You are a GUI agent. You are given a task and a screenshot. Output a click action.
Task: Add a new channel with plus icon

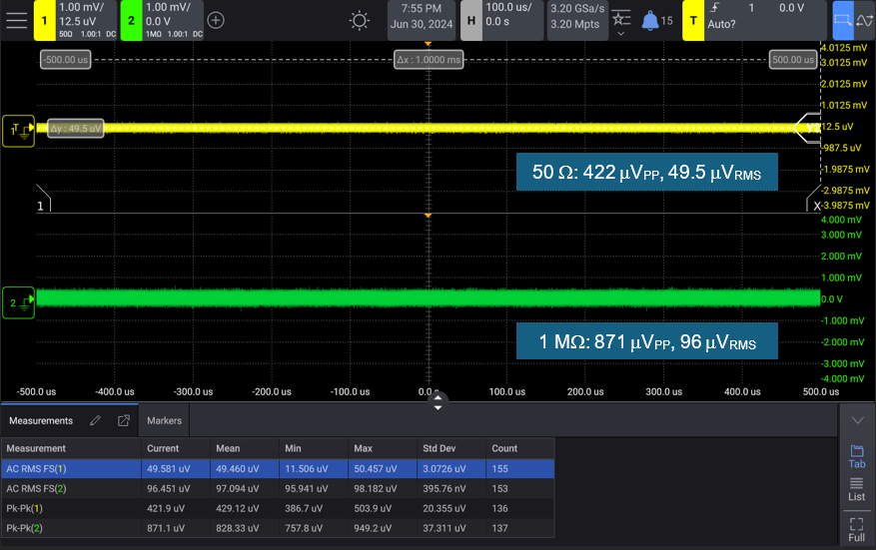(216, 21)
